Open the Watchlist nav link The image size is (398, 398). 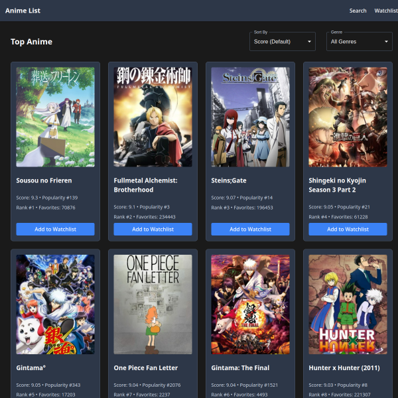tap(386, 11)
